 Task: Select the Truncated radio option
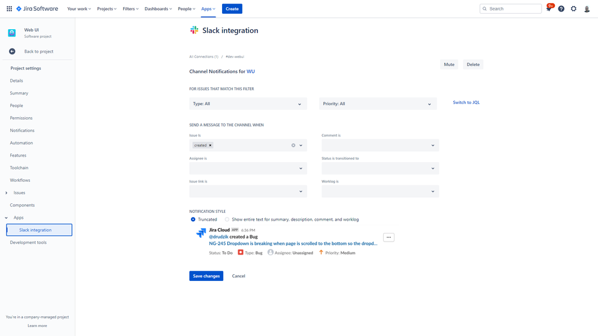pos(193,219)
